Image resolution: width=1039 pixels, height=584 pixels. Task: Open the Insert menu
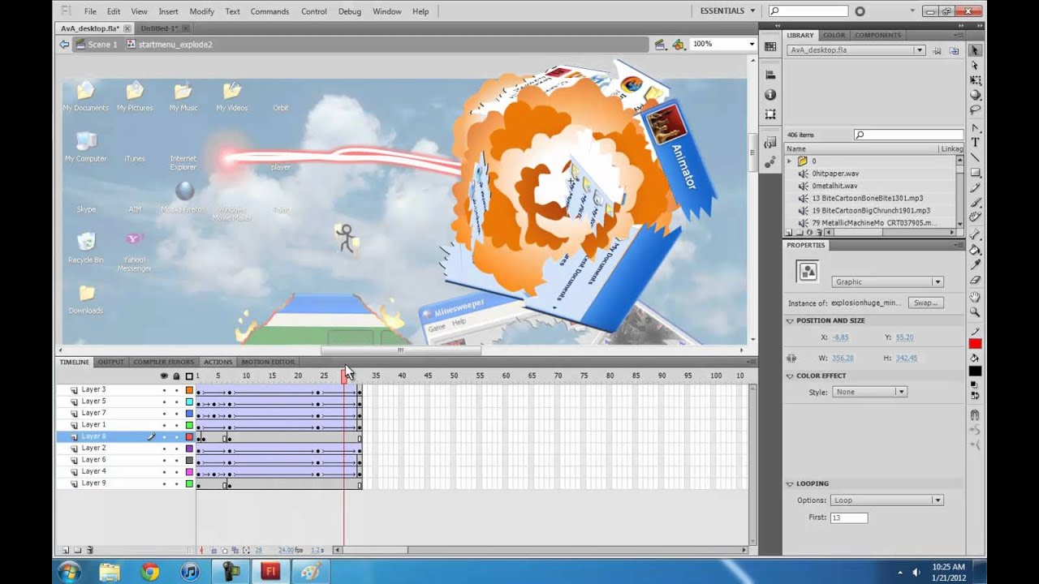click(x=168, y=11)
